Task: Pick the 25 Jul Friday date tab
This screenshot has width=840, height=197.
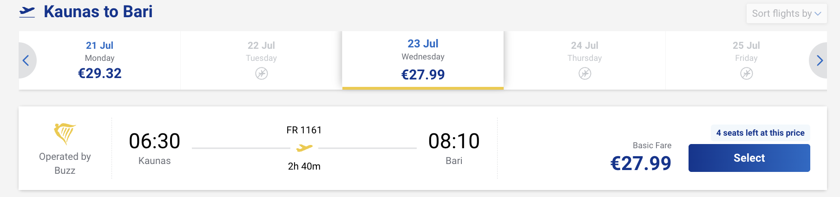Action: click(x=746, y=60)
